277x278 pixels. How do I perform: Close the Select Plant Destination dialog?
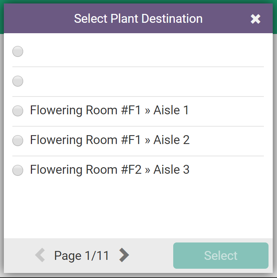click(x=255, y=19)
